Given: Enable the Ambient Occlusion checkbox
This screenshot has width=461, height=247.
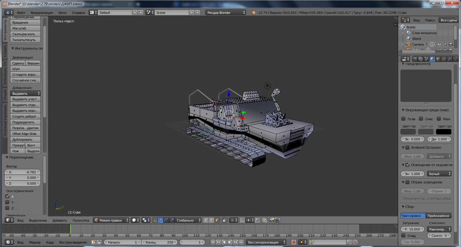Looking at the screenshot, I should 407,148.
